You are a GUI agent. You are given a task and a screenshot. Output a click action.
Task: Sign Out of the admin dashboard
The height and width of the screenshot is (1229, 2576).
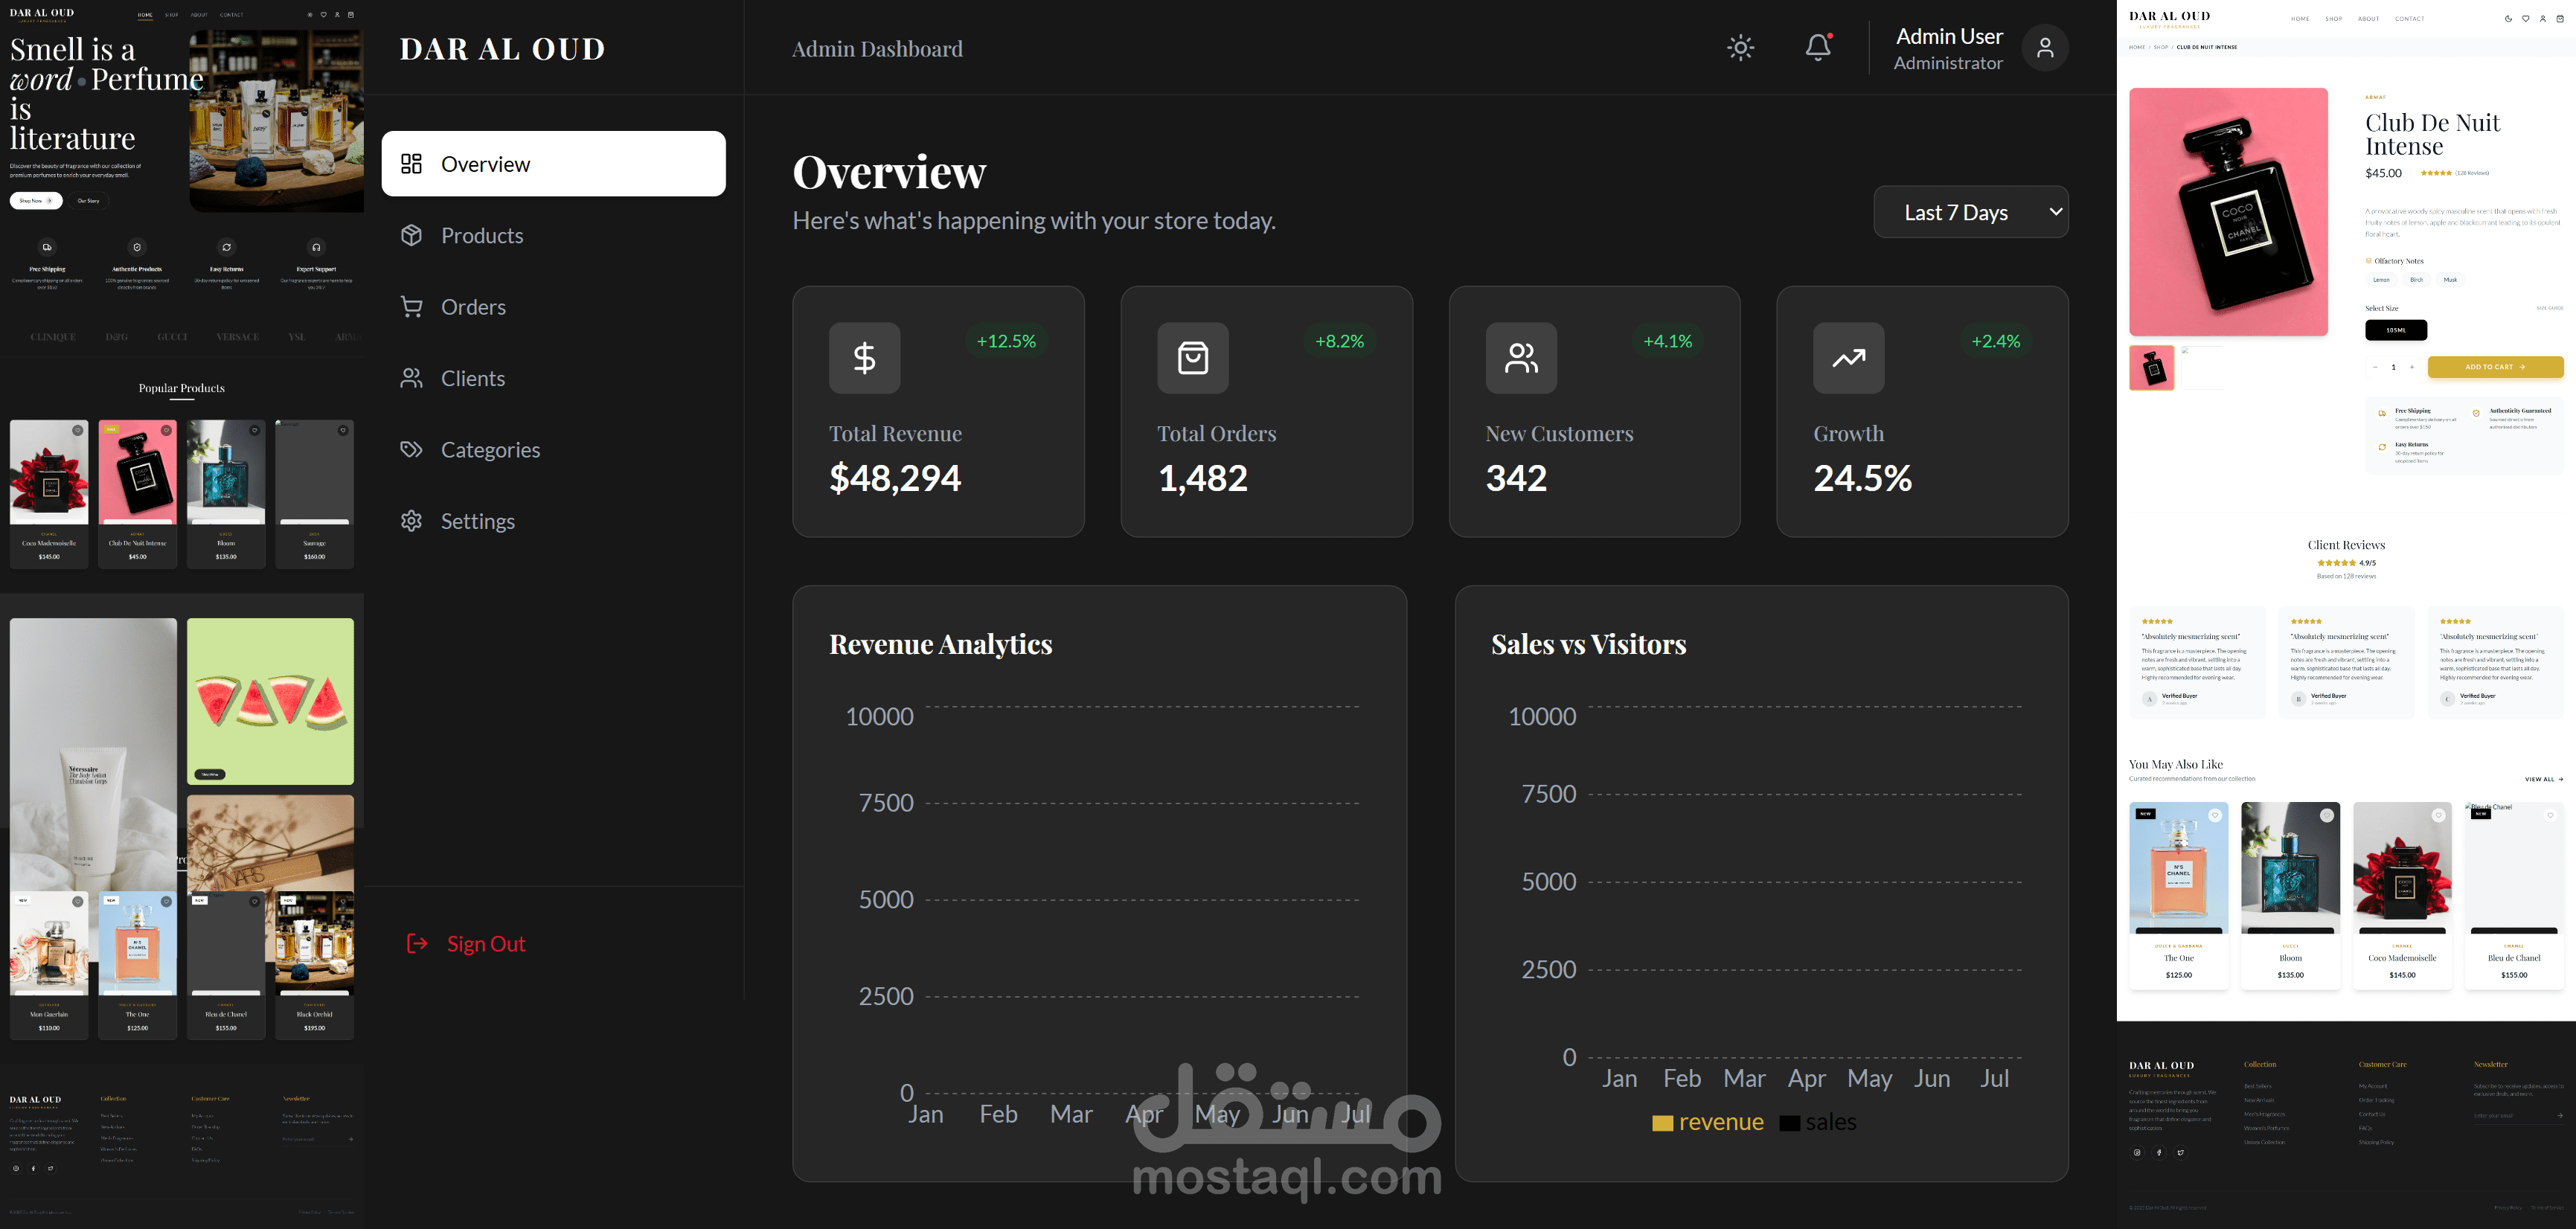coord(485,944)
